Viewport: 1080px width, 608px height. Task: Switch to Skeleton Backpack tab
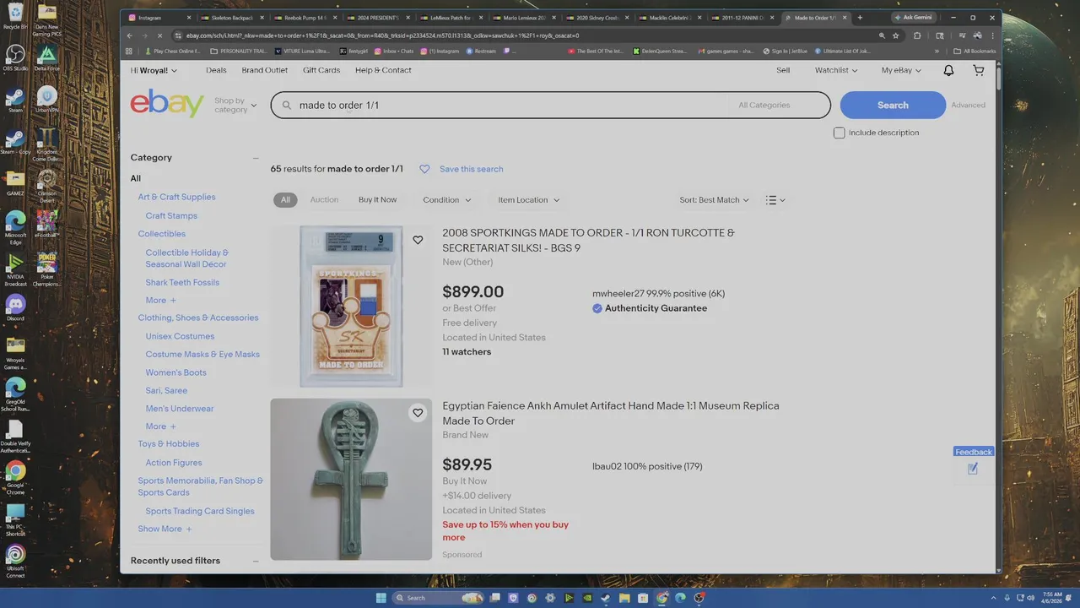(232, 18)
